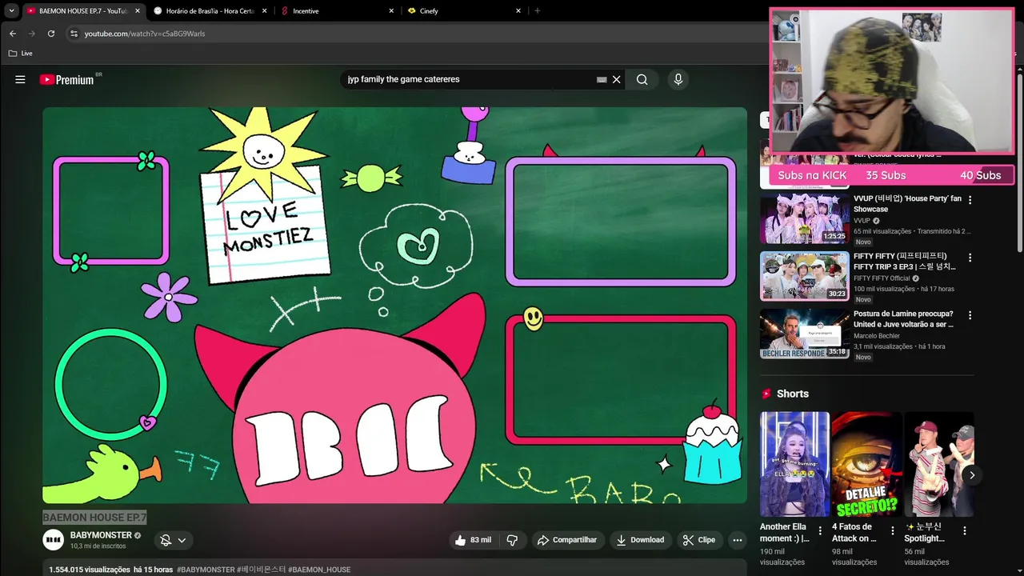Screen dimensions: 1024x576
Task: Close the Incentive tab
Action: [391, 11]
